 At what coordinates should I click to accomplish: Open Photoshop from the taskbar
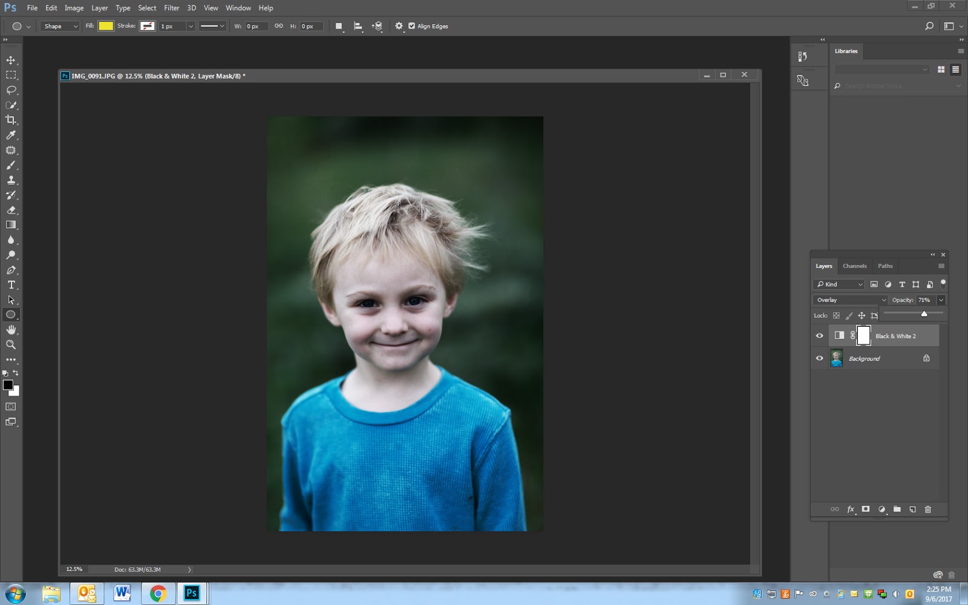click(192, 594)
